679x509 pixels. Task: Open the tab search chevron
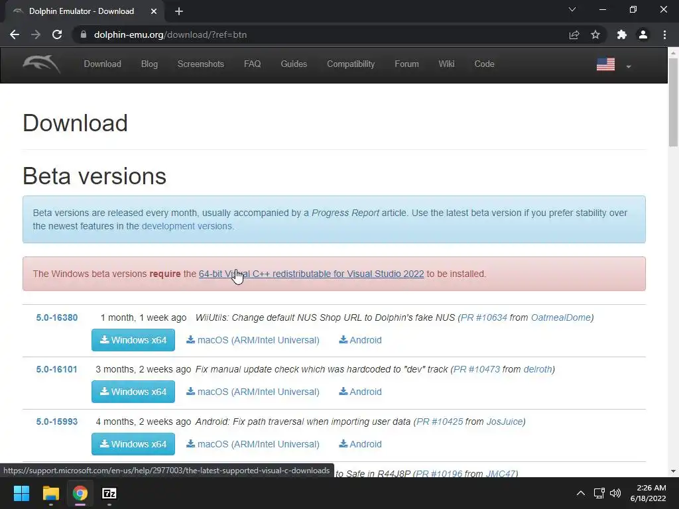(572, 9)
